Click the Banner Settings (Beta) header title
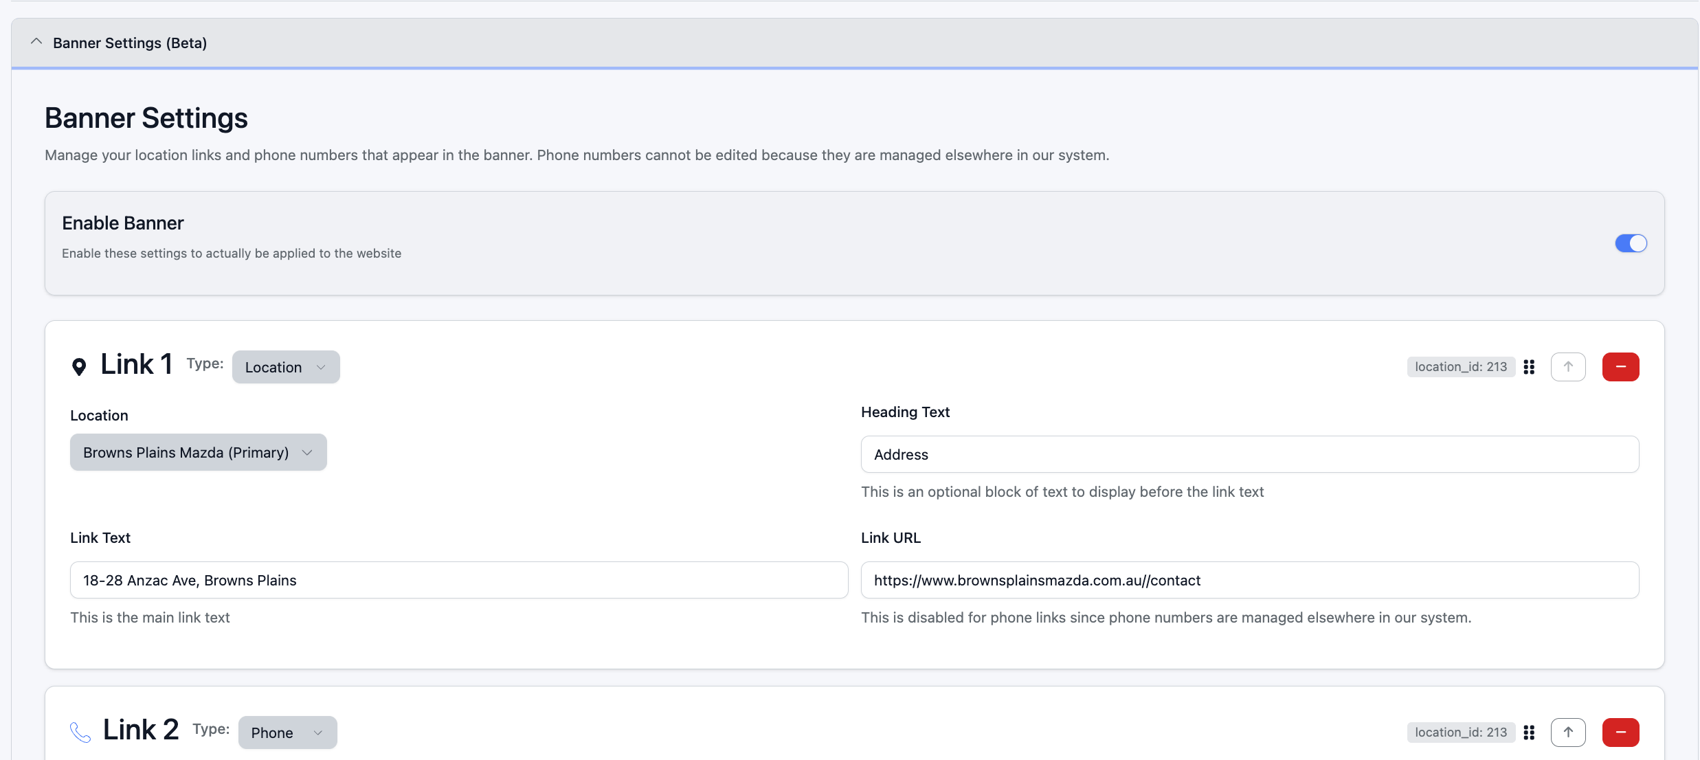 130,43
